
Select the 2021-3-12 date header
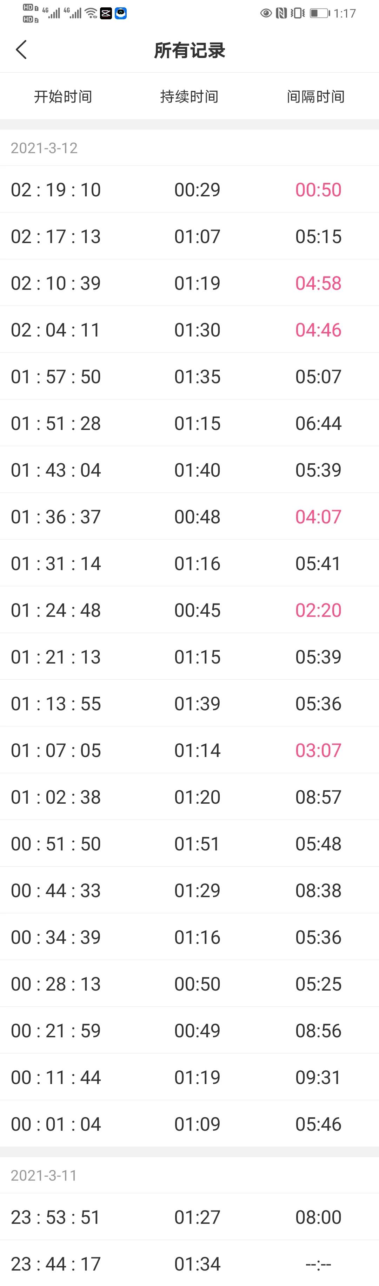click(44, 148)
